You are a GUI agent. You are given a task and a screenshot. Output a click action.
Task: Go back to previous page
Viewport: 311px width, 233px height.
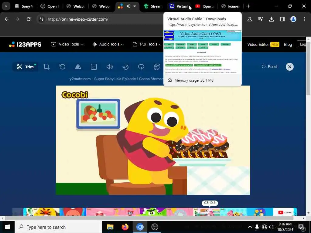tap(7, 19)
